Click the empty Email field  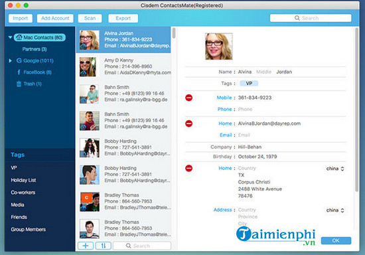pos(244,135)
